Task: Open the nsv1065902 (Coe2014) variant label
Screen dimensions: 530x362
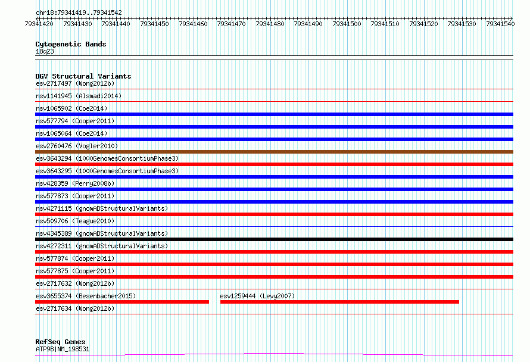Action: tap(71, 108)
